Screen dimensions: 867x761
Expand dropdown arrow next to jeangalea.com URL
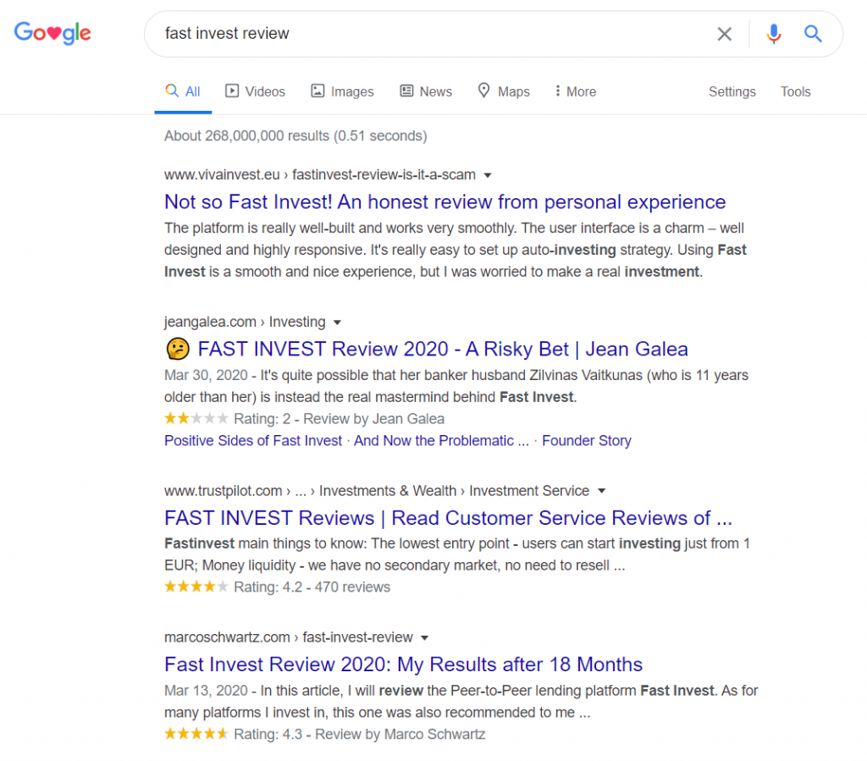pos(337,323)
